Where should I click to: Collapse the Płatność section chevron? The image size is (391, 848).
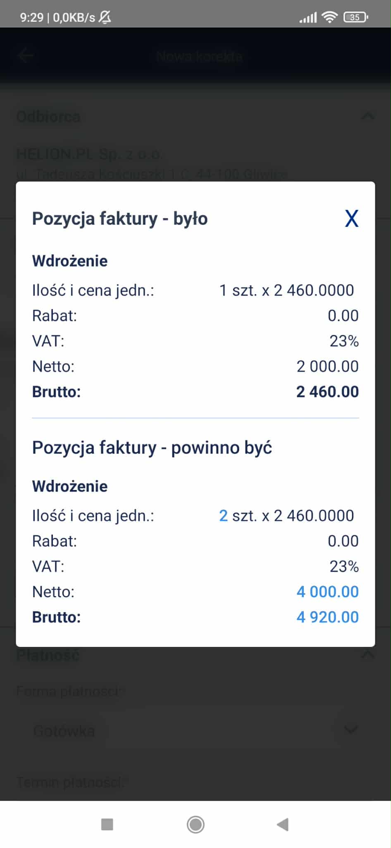click(x=367, y=654)
